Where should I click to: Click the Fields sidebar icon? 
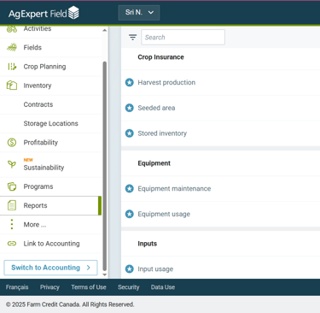pos(12,47)
